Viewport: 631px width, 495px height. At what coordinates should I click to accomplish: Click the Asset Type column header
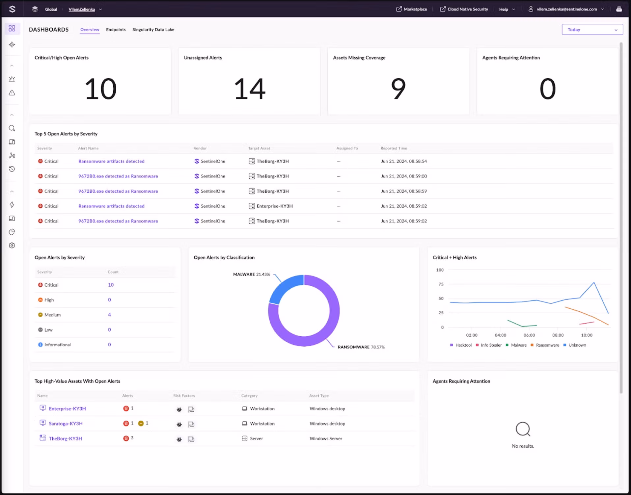pyautogui.click(x=319, y=396)
